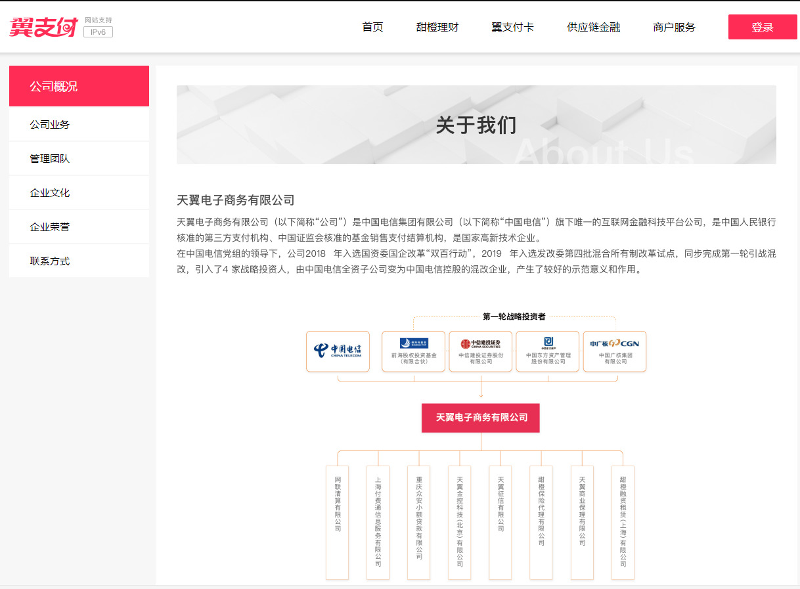Click the 天翼征信有限公司 subsidiary box
Image resolution: width=800 pixels, height=589 pixels.
500,523
